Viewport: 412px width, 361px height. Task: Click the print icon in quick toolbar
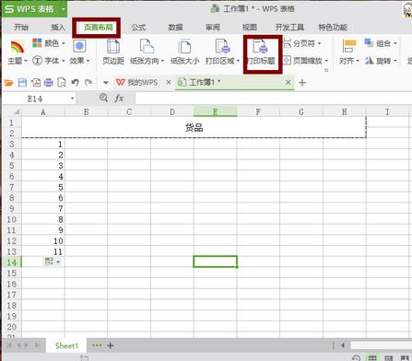[49, 82]
